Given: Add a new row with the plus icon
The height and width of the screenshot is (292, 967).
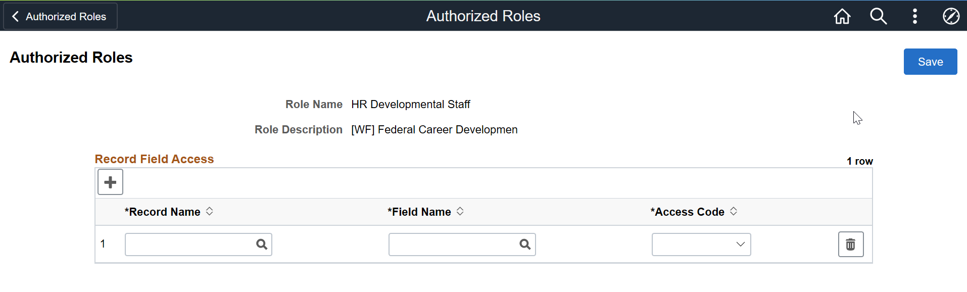Looking at the screenshot, I should [x=110, y=181].
